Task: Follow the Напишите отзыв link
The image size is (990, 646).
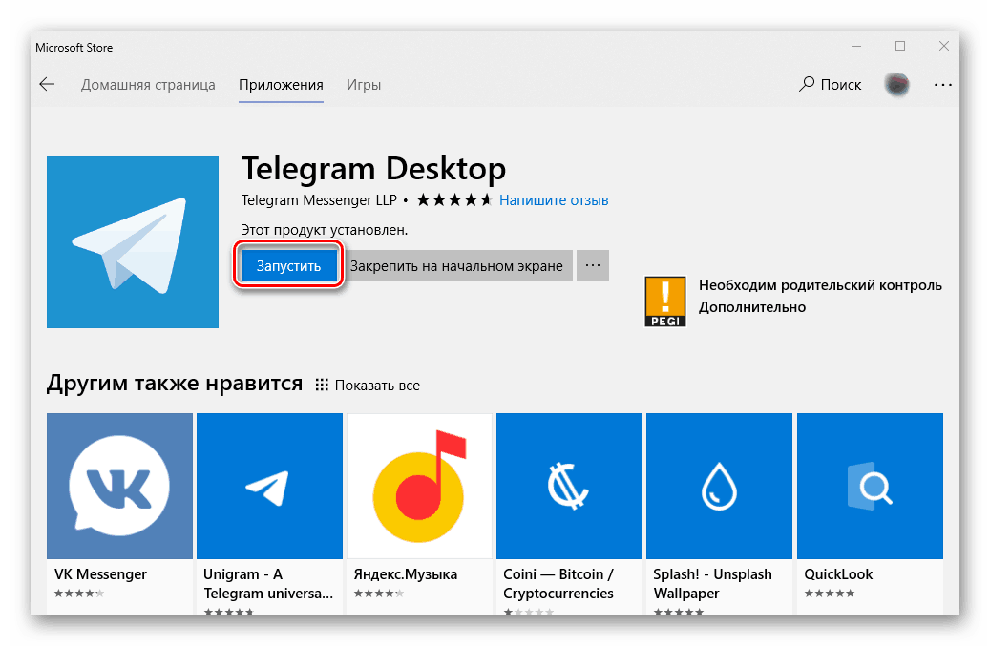Action: coord(554,200)
